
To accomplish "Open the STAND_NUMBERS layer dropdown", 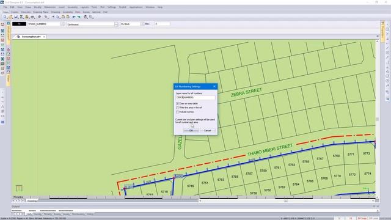I will (62, 24).
